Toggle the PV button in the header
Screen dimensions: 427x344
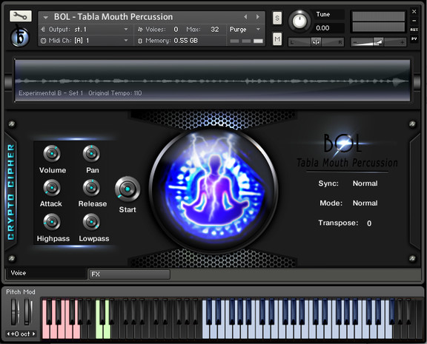[x=414, y=39]
